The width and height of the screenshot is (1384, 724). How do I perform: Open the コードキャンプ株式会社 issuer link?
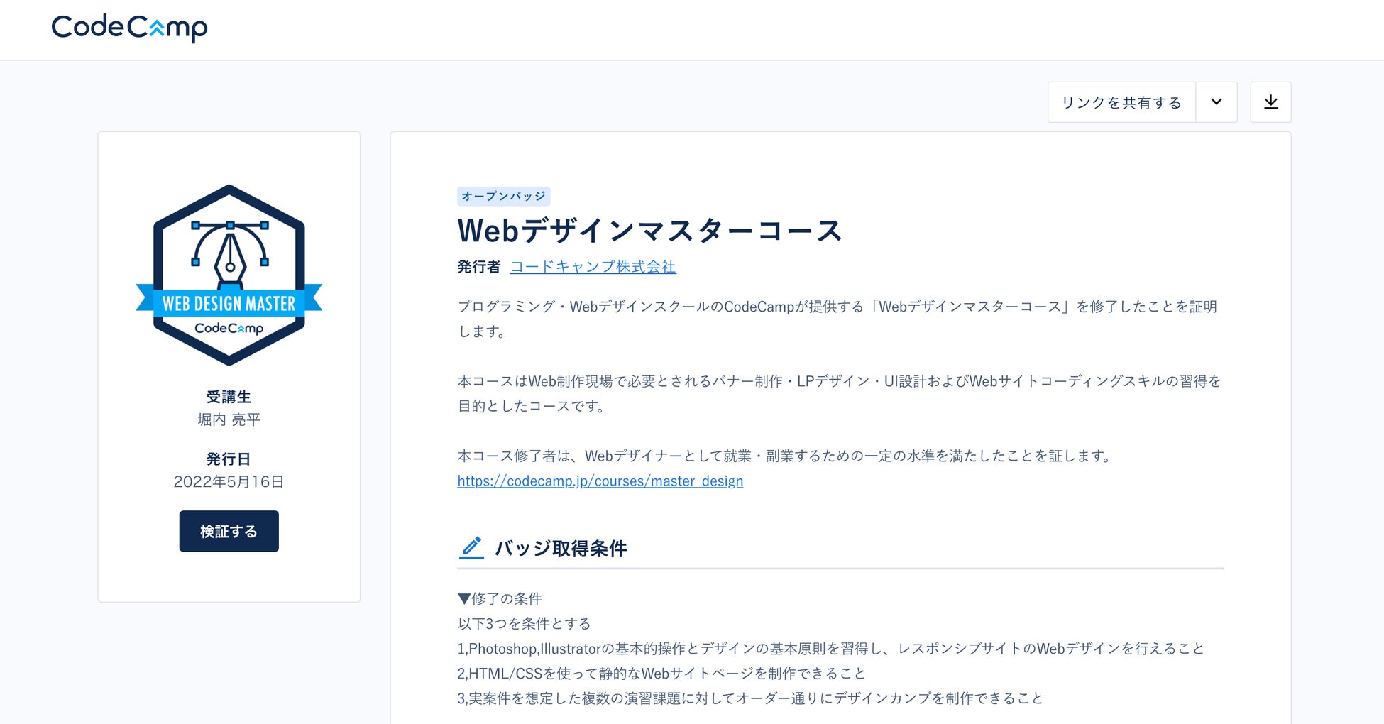[x=593, y=267]
